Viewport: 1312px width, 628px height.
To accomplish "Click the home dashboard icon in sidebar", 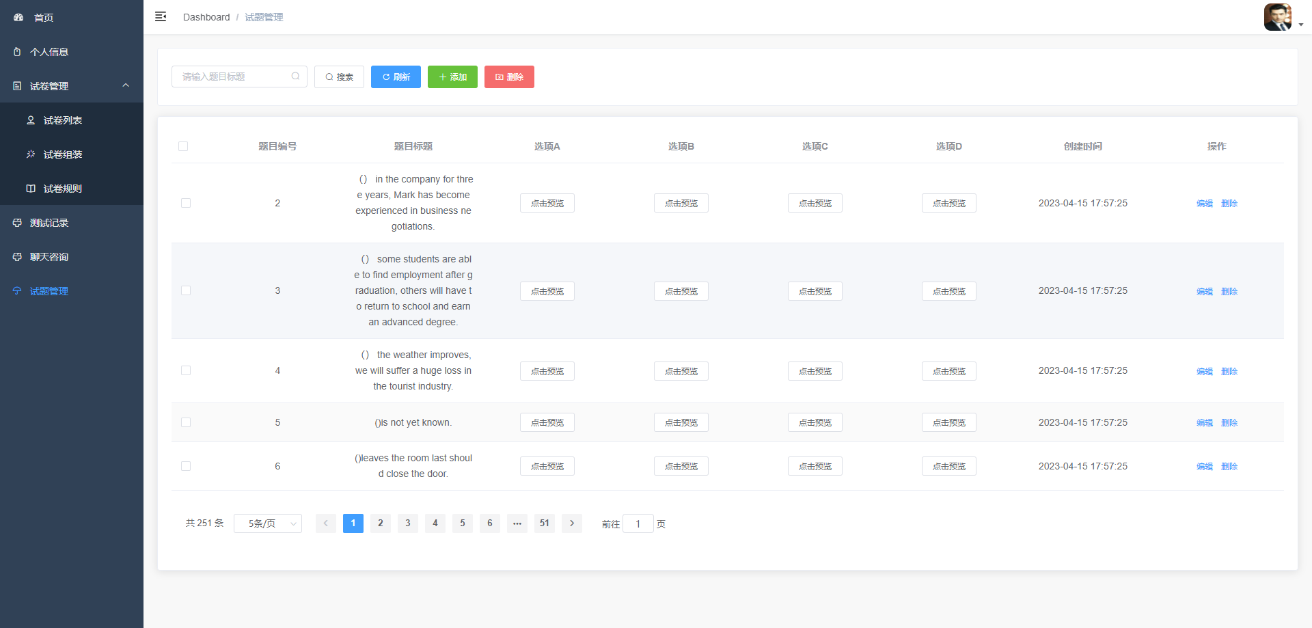I will pyautogui.click(x=18, y=17).
